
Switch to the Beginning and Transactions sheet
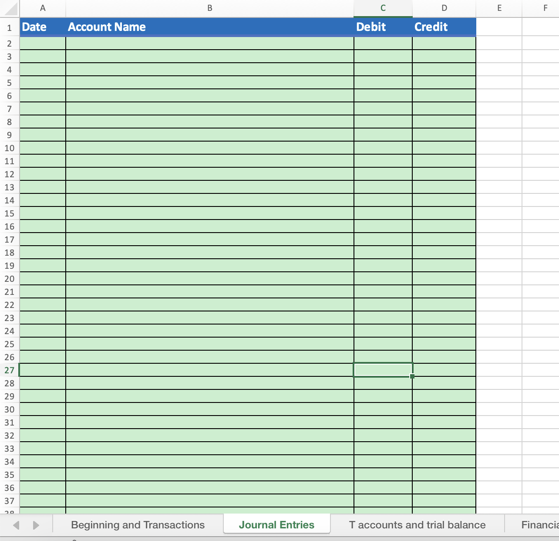pyautogui.click(x=138, y=525)
